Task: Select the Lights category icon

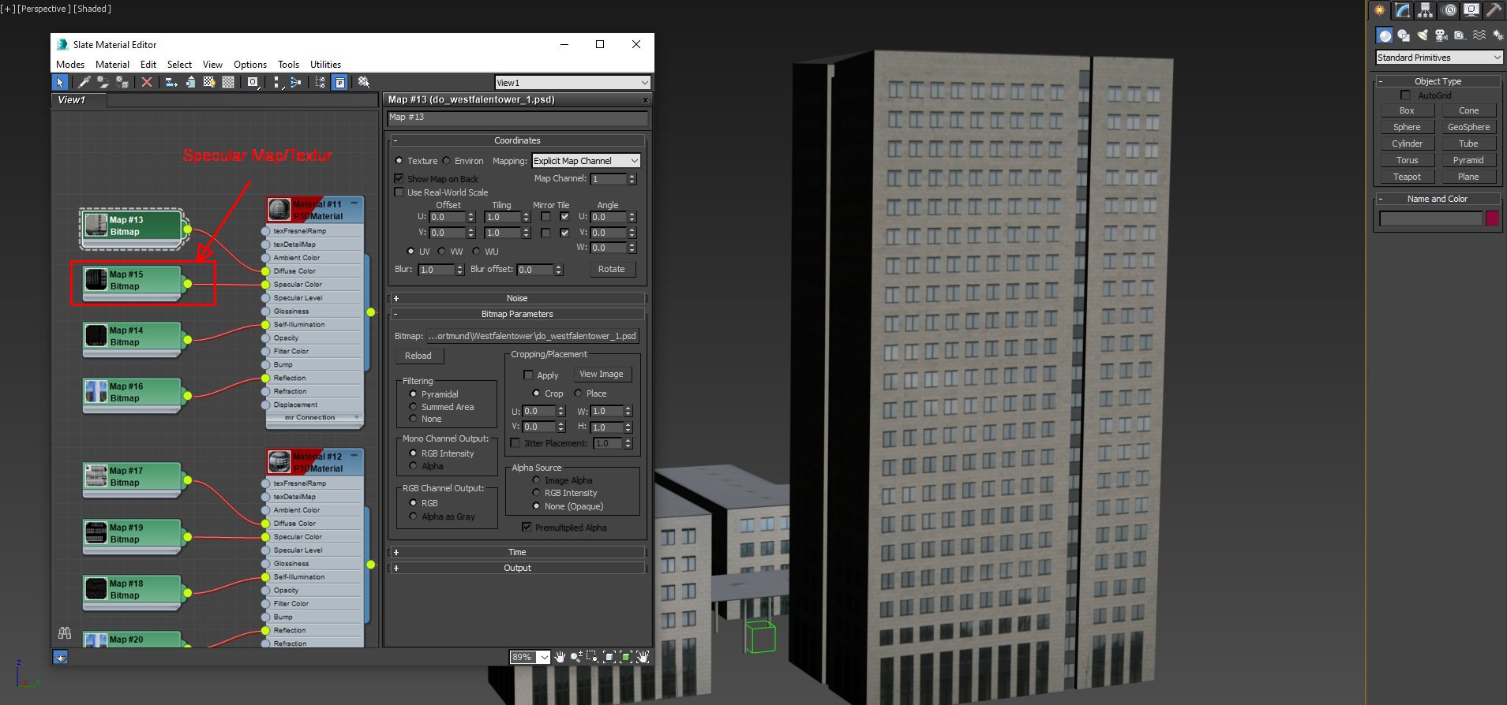Action: pos(1423,35)
